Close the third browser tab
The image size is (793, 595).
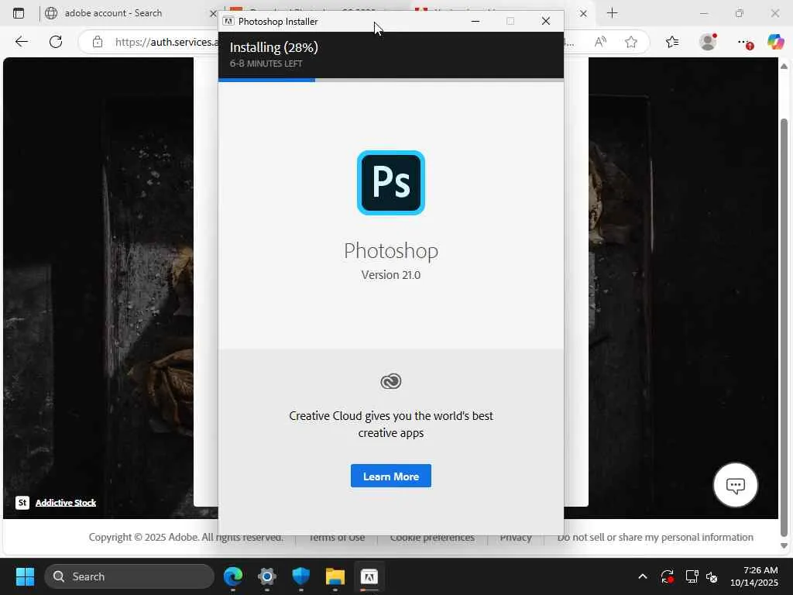tap(583, 14)
